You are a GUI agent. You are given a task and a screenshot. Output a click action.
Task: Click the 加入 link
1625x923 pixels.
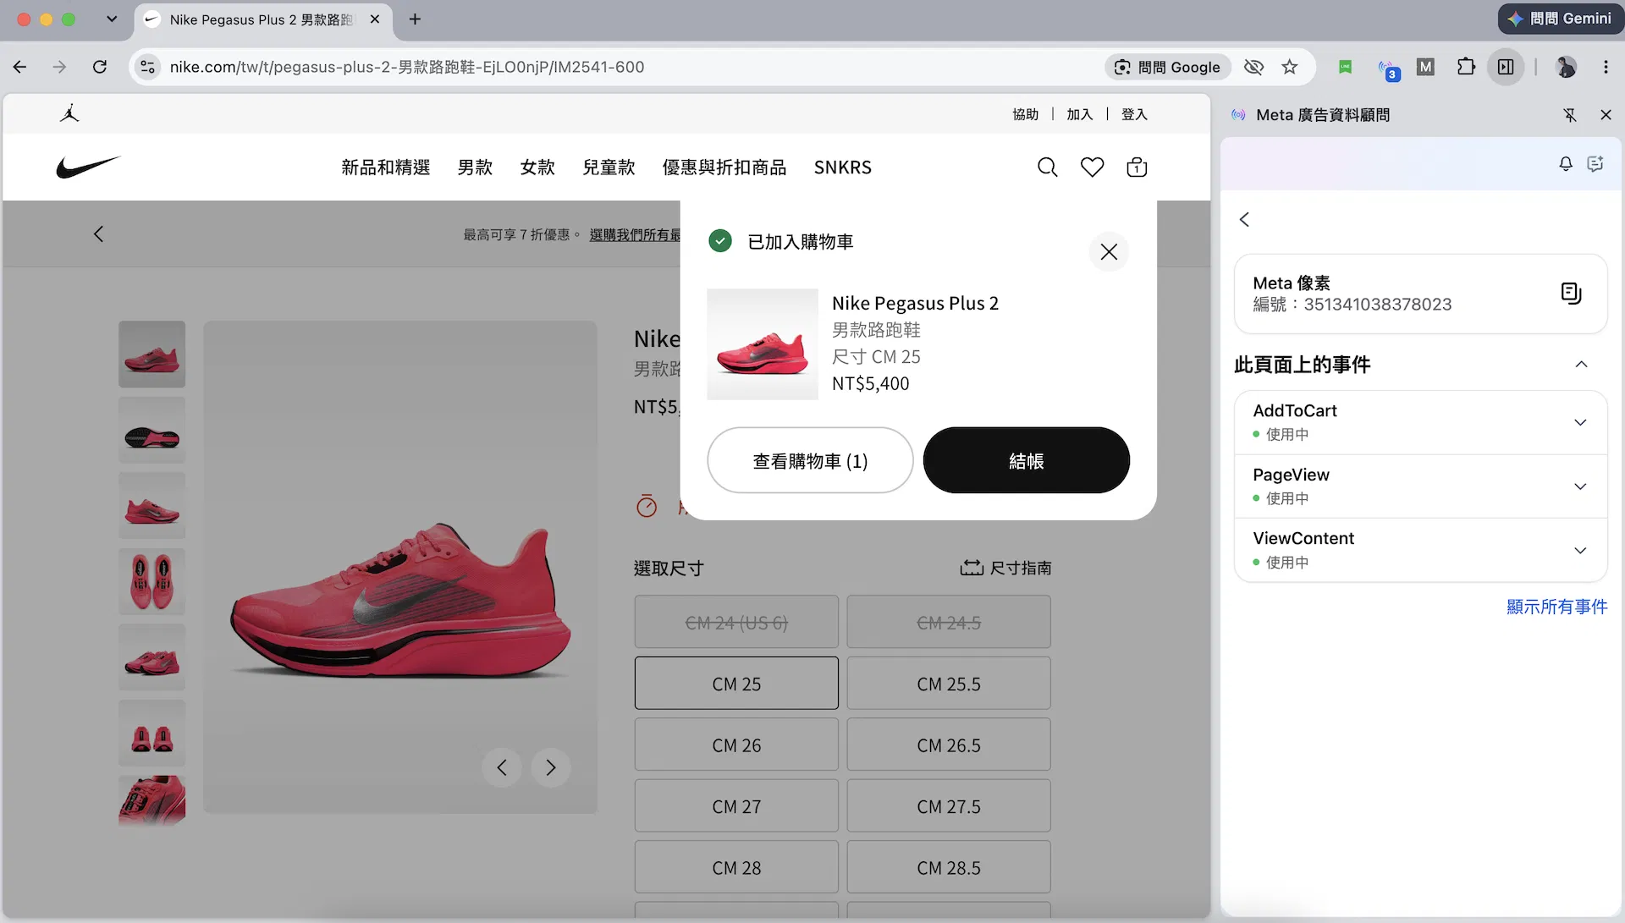[1079, 114]
